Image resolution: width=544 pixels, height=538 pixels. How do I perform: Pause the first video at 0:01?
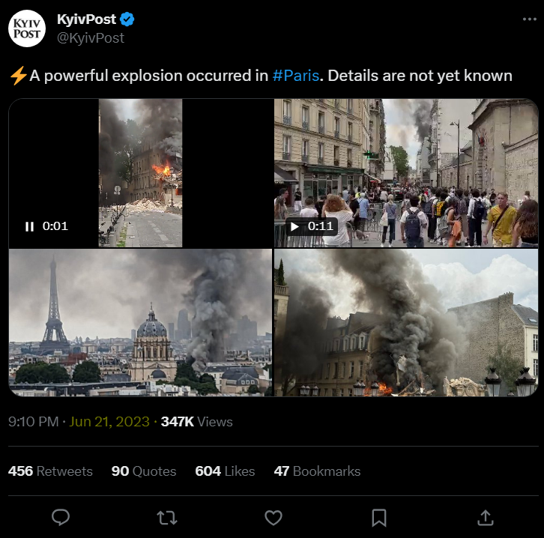[x=30, y=226]
